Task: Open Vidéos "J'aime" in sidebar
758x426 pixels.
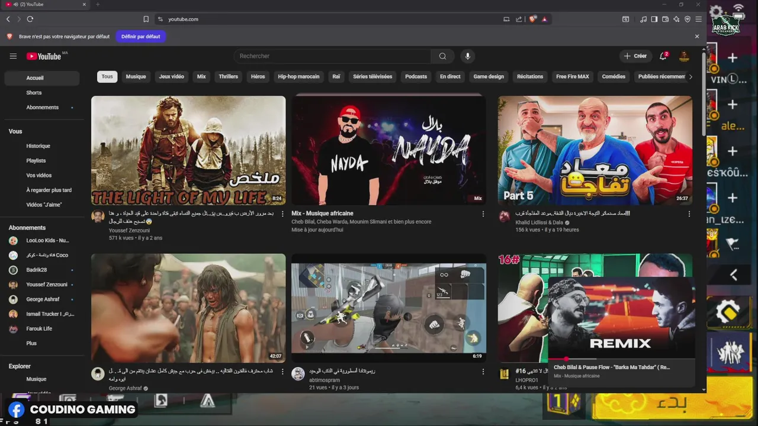Action: coord(42,205)
